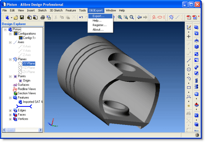Click the red arrow draft feature icon
205x142 pixels.
pos(196,105)
